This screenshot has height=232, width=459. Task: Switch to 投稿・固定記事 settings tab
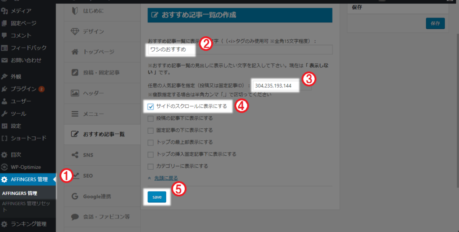pyautogui.click(x=101, y=72)
